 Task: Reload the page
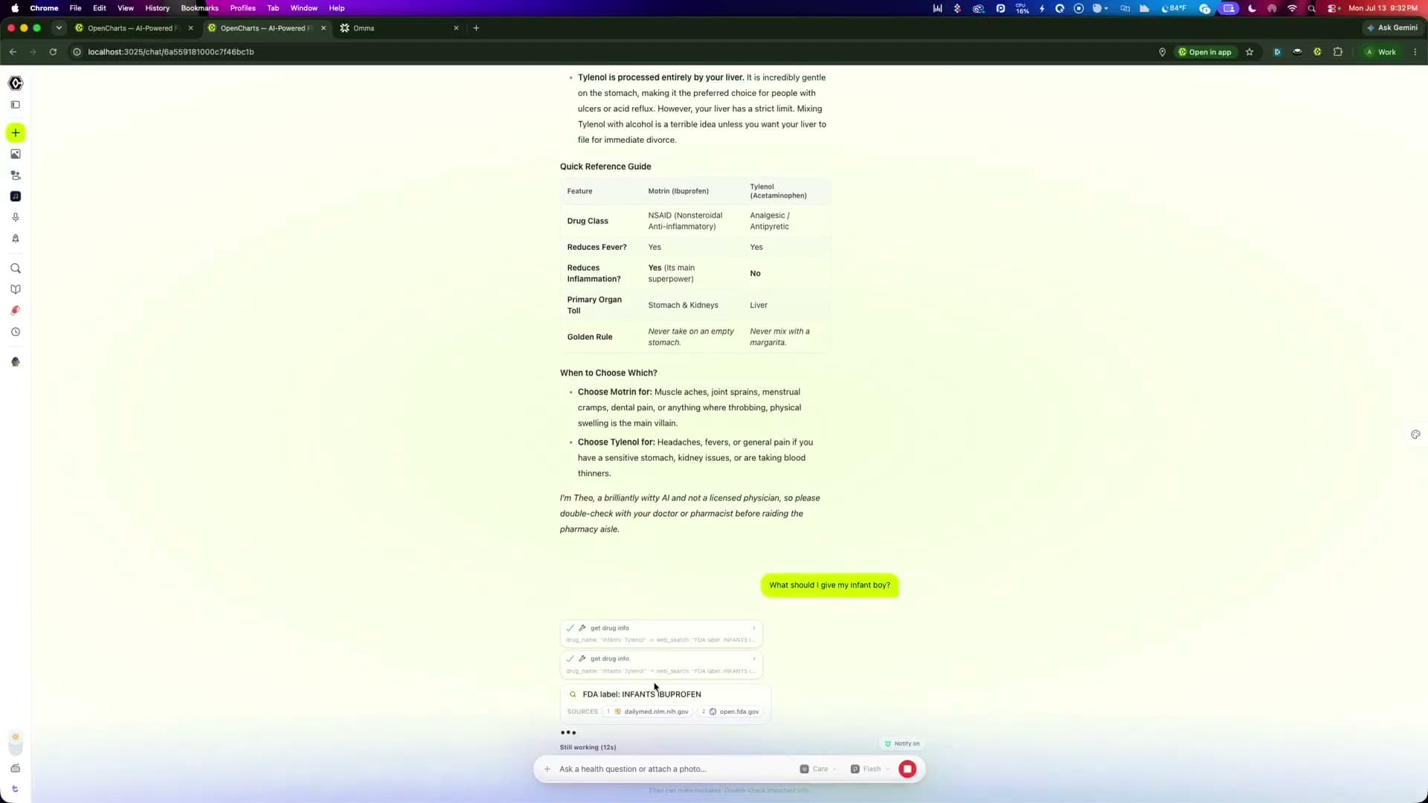[53, 52]
